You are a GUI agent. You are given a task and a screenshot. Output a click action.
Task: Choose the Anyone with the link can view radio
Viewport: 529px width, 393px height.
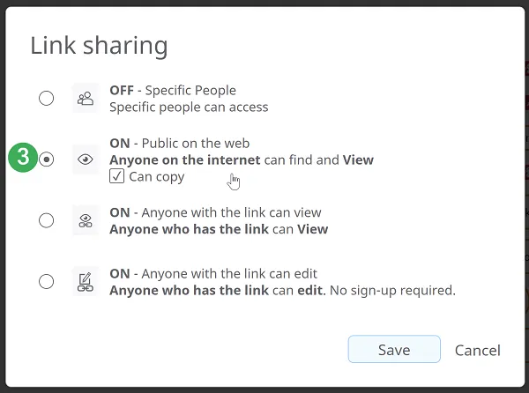point(47,220)
